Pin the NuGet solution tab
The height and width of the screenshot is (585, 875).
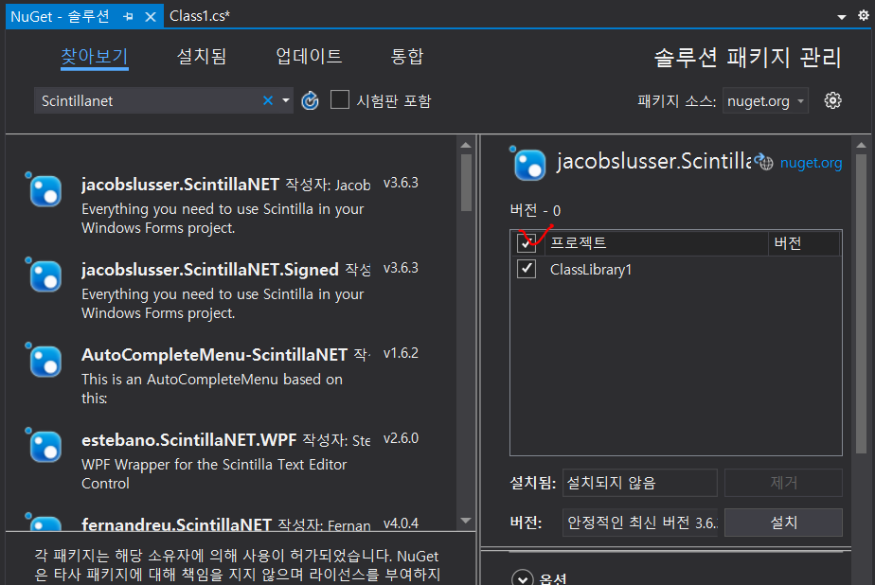pos(129,17)
